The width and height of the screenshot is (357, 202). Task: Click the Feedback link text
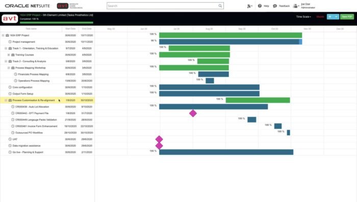pyautogui.click(x=284, y=6)
